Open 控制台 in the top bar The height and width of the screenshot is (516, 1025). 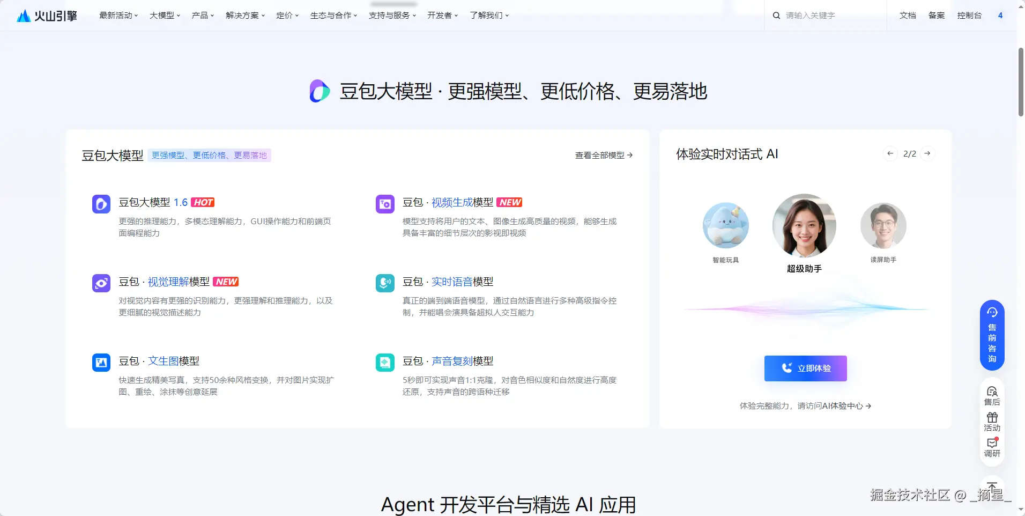(969, 16)
